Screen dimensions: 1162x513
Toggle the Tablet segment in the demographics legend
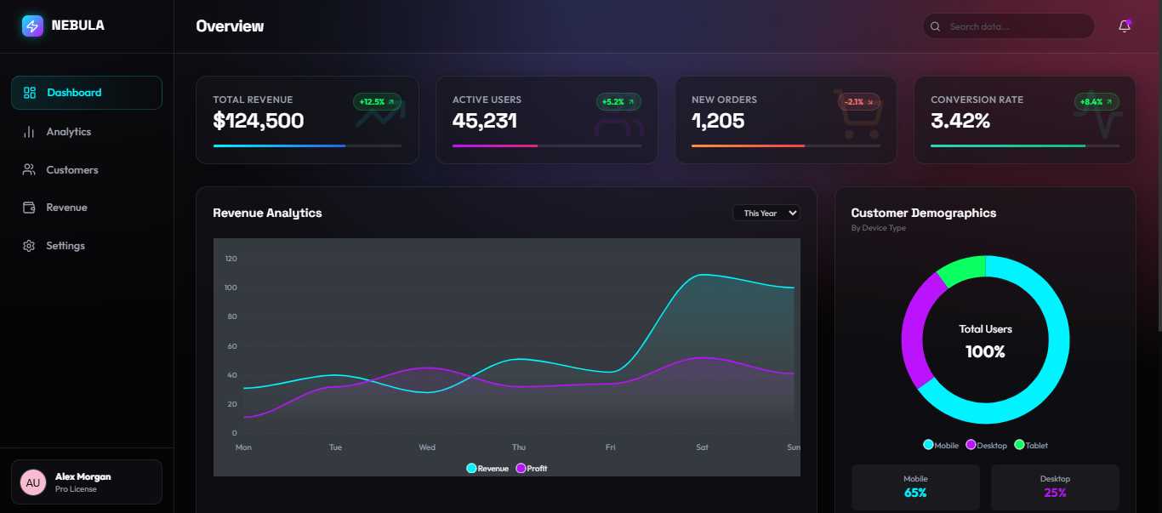pos(1030,445)
